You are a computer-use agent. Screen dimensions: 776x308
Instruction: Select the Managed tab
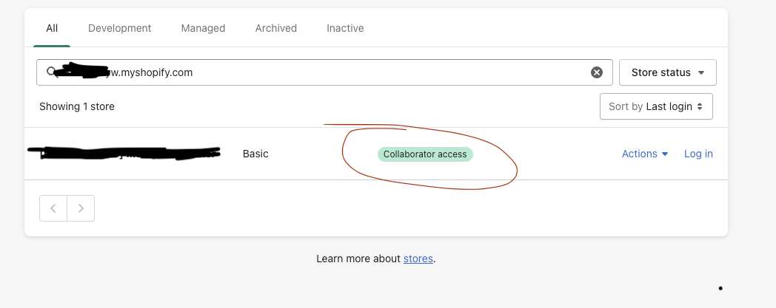[203, 28]
